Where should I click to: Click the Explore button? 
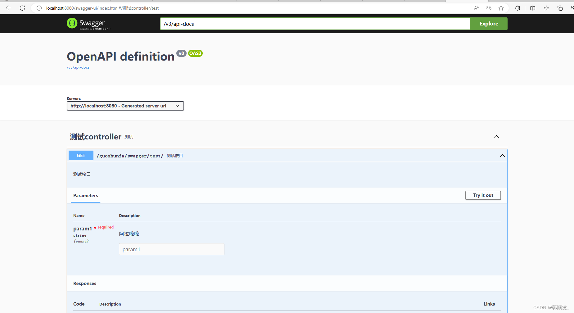click(488, 24)
